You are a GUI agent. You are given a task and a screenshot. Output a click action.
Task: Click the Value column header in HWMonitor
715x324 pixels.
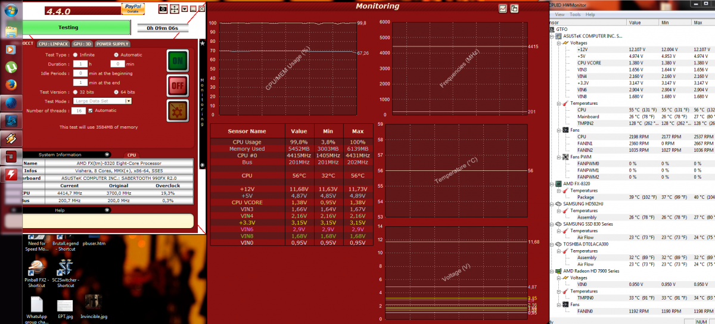coord(643,22)
